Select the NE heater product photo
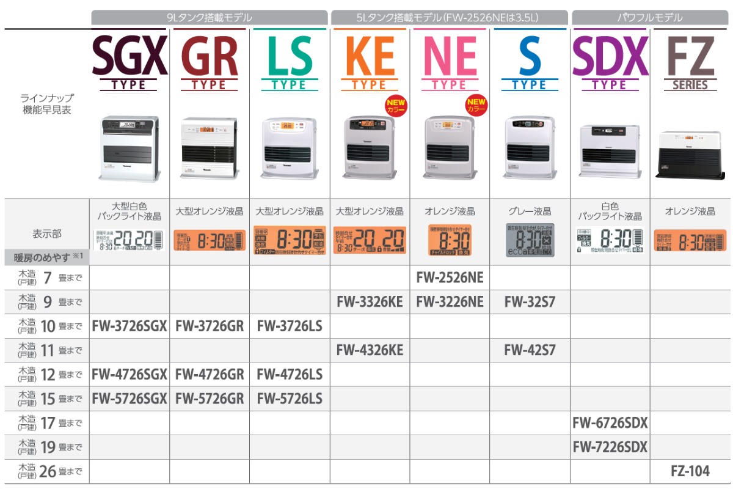 point(450,147)
